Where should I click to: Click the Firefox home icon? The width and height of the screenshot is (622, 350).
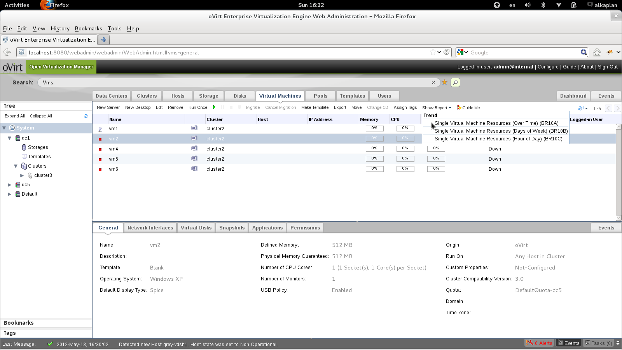597,52
